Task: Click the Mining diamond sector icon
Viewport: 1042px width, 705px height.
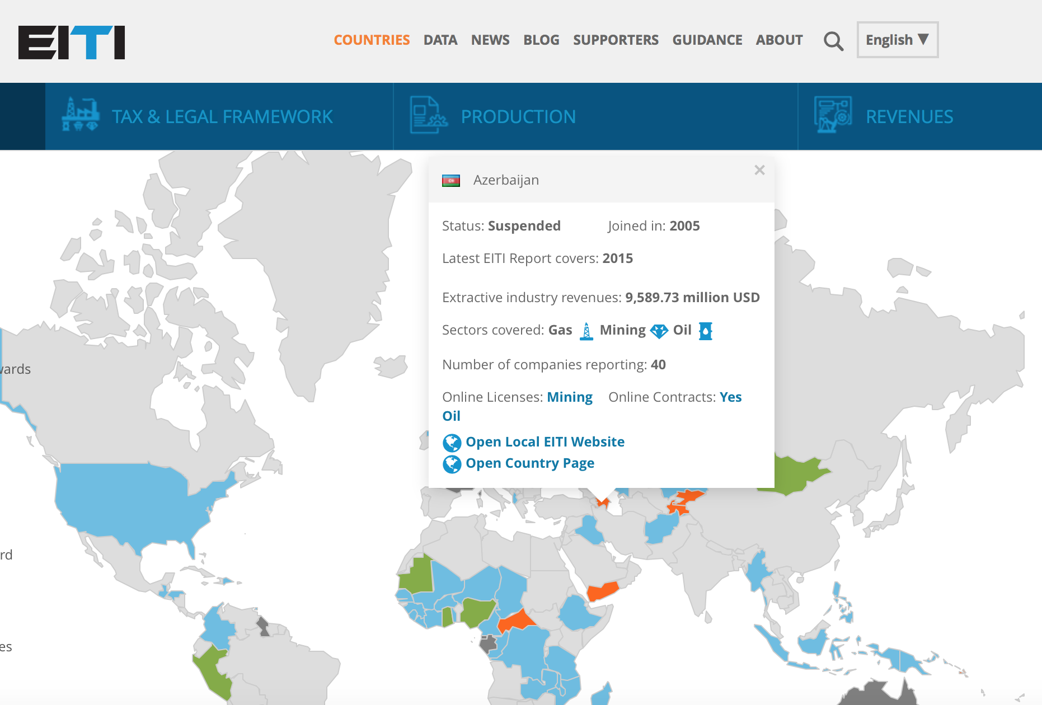Action: pos(659,331)
